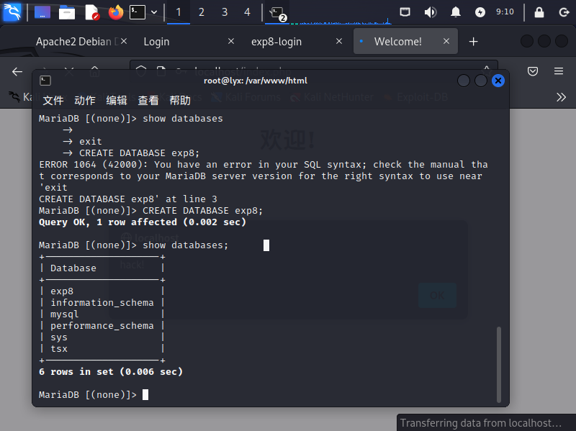Open the Kali dragon applications menu
Viewport: 576px width, 431px height.
(x=12, y=12)
